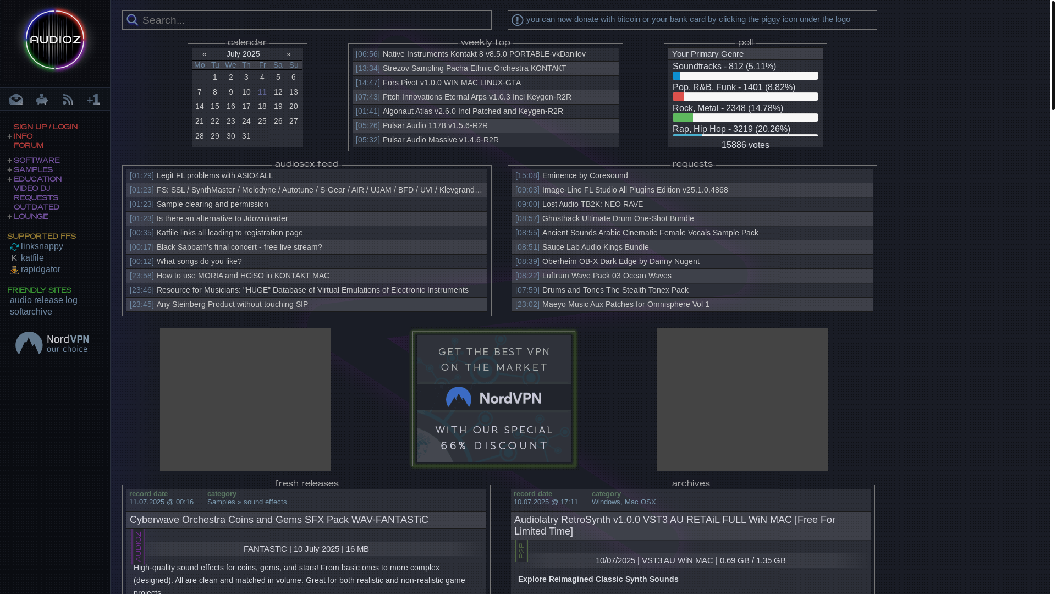Click the +1 icon under logo
This screenshot has width=1056, height=594.
point(94,99)
